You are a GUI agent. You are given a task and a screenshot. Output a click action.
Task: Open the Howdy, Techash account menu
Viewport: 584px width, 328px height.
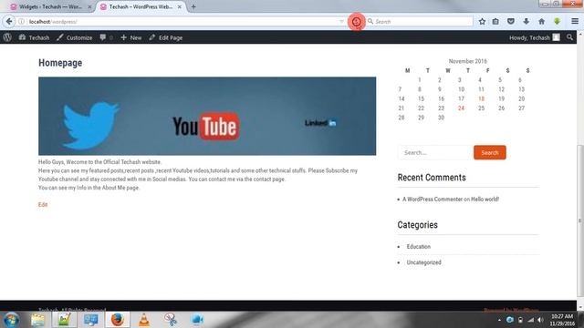(535, 37)
